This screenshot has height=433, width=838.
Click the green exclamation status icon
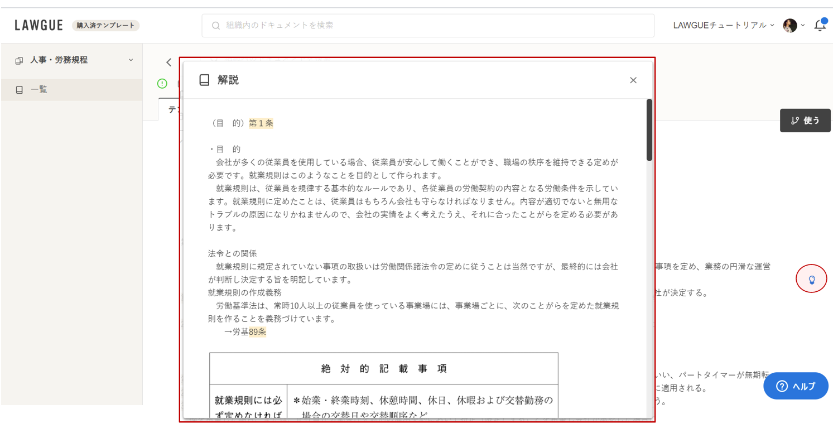[x=162, y=84]
